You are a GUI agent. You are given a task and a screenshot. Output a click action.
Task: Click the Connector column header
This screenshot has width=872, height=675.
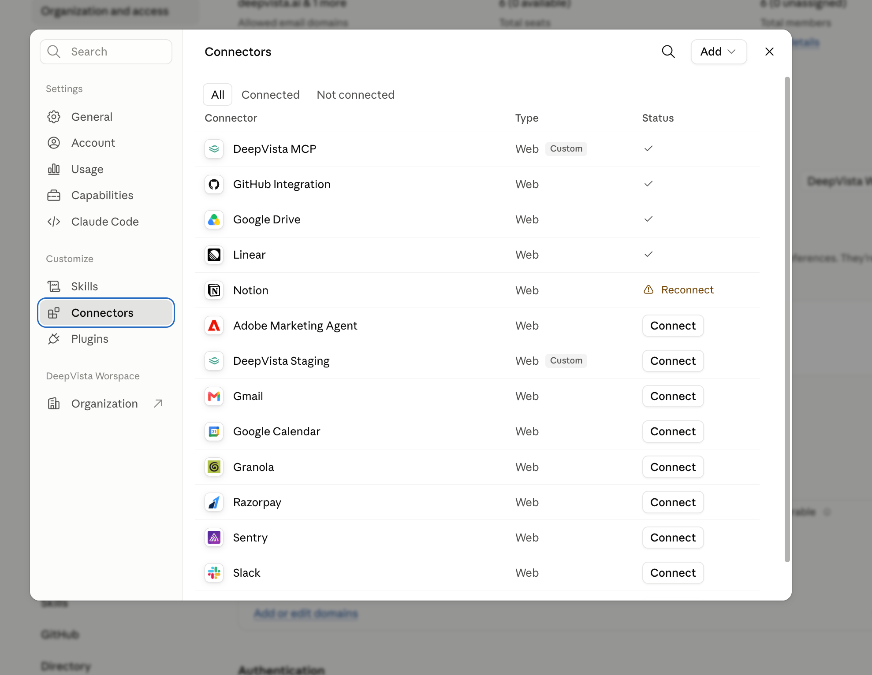[x=231, y=118]
